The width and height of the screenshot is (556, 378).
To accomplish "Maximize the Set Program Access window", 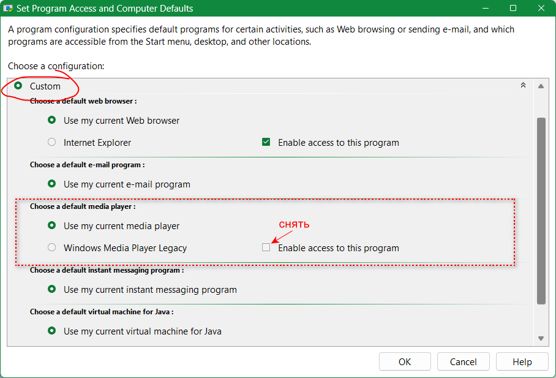I will 513,8.
